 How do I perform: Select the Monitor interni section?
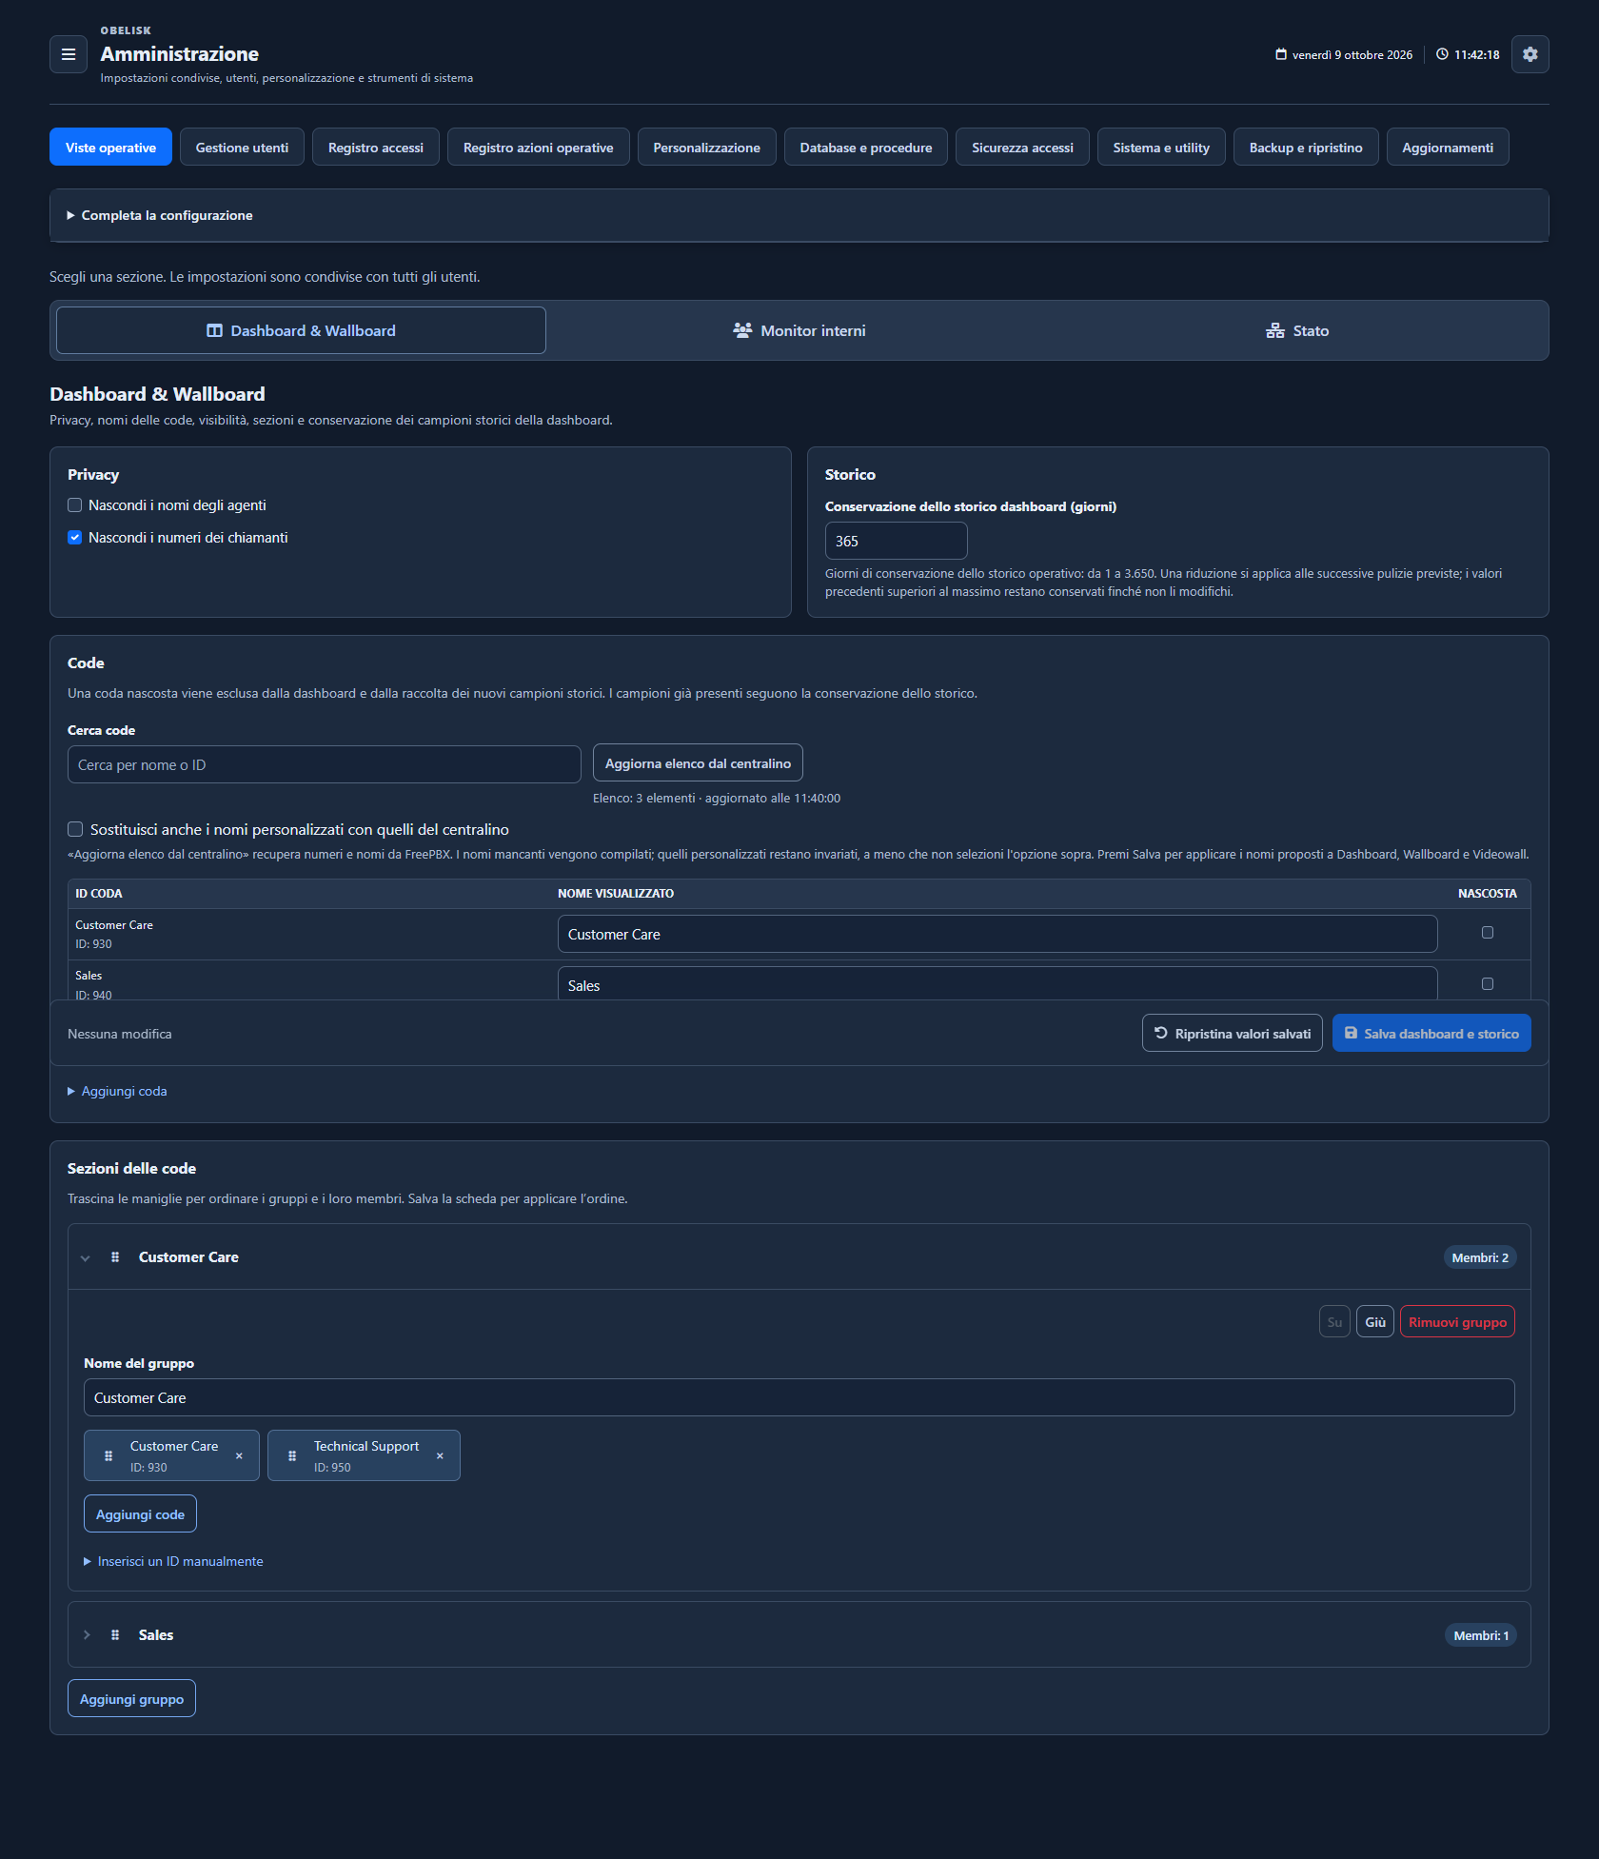(799, 331)
